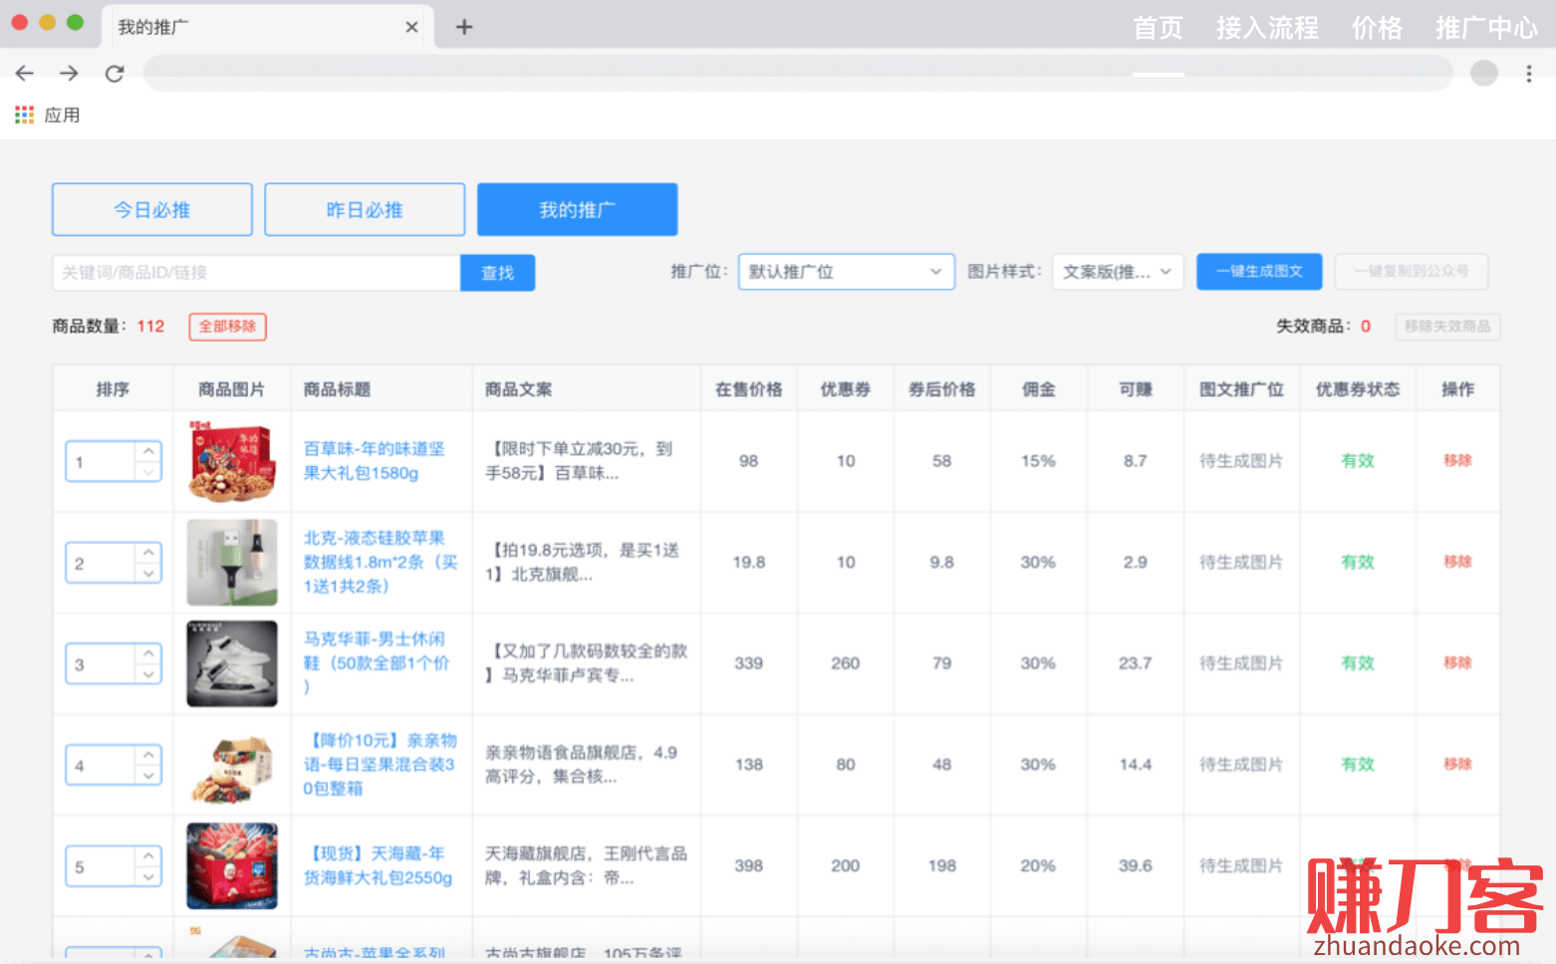Click the red 全部移除 button
The image size is (1556, 964).
[227, 327]
